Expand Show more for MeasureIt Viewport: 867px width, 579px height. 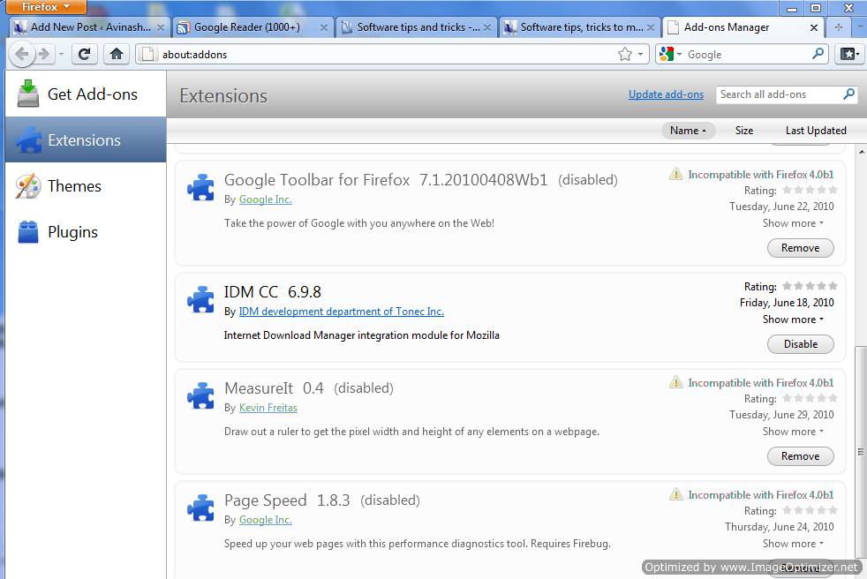point(792,432)
